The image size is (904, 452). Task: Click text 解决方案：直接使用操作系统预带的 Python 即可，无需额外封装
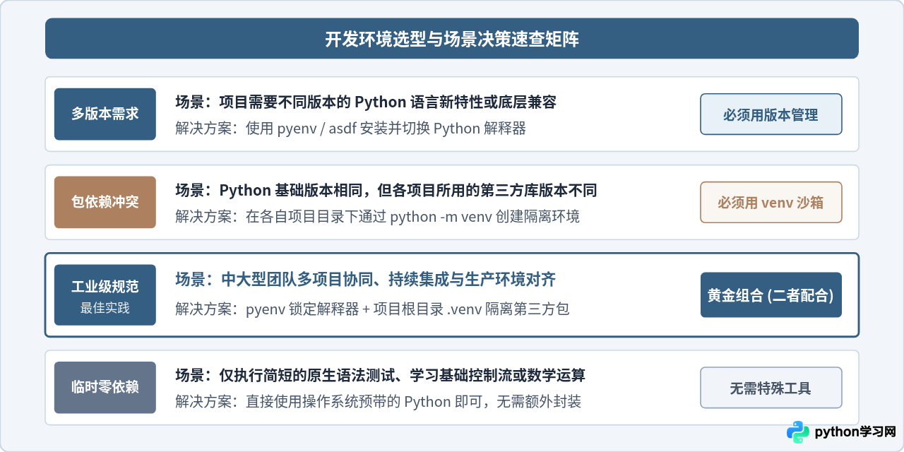379,402
